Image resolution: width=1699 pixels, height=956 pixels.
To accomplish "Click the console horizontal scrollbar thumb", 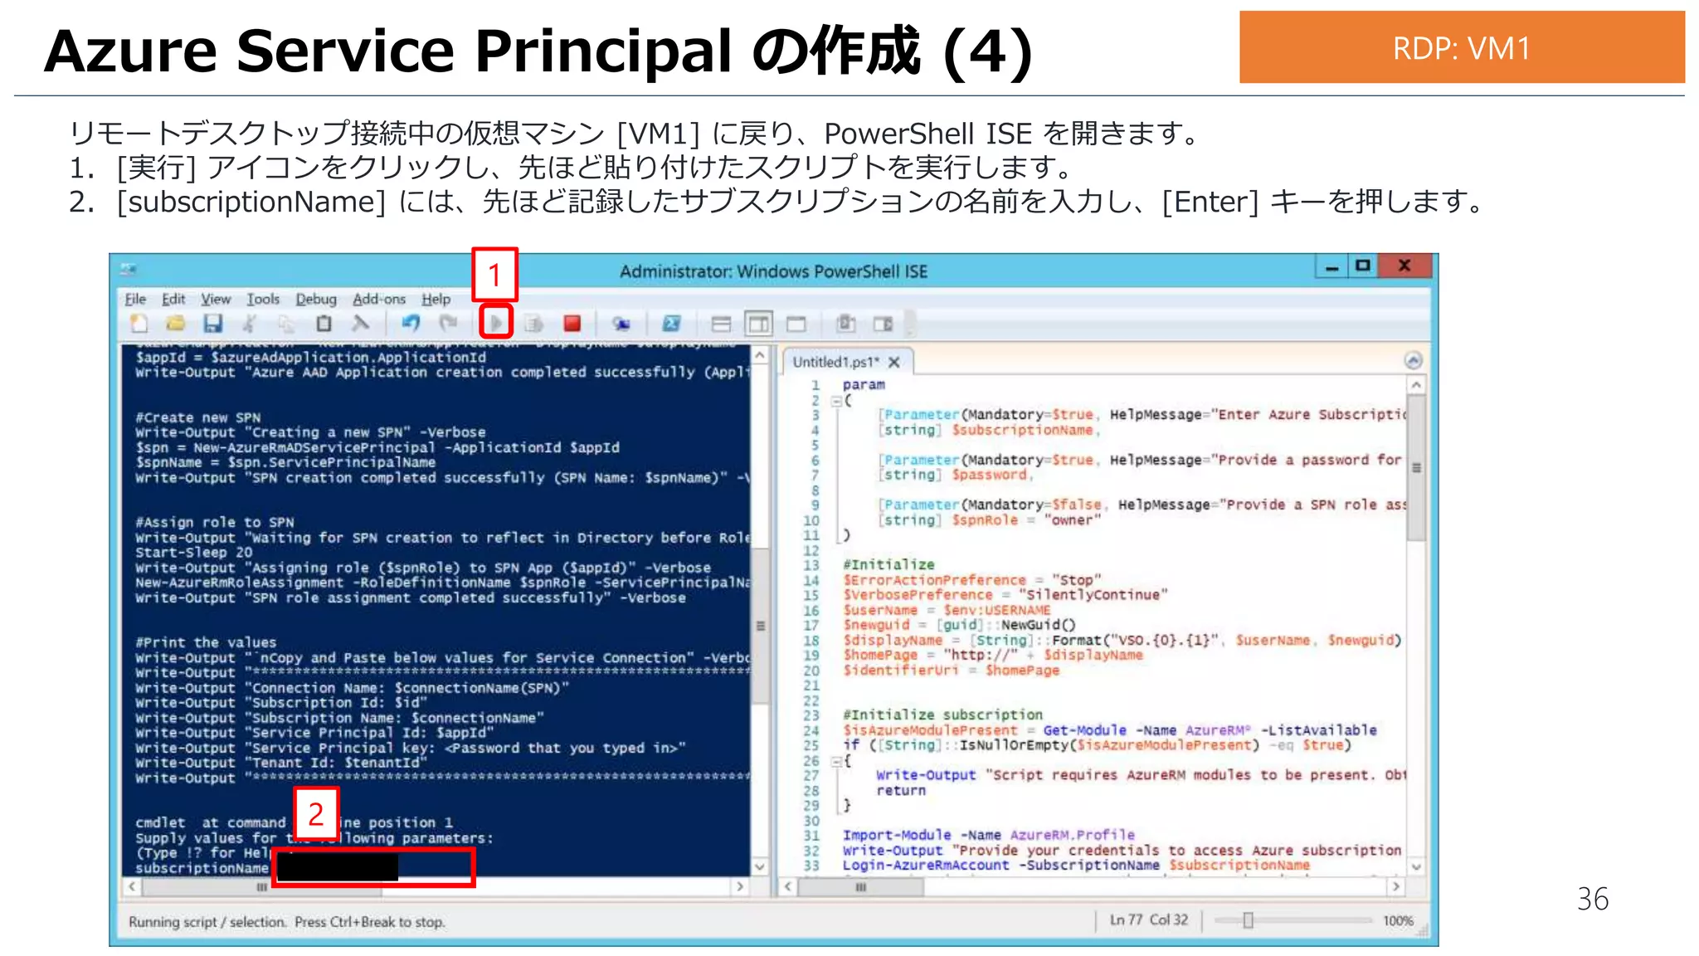I will tap(261, 887).
